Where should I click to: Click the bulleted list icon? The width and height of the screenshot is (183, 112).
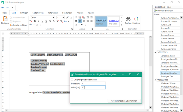tap(76, 17)
